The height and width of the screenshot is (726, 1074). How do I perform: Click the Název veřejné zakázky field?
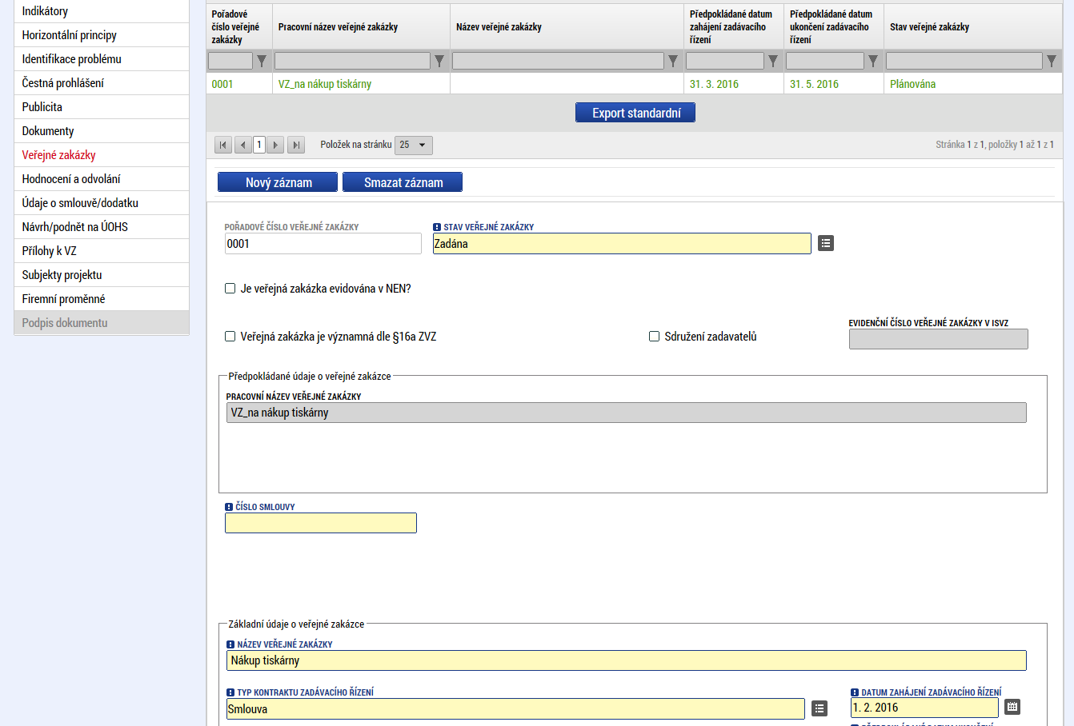[x=626, y=660]
